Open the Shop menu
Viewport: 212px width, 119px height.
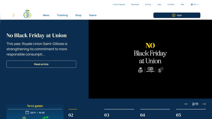tap(78, 15)
